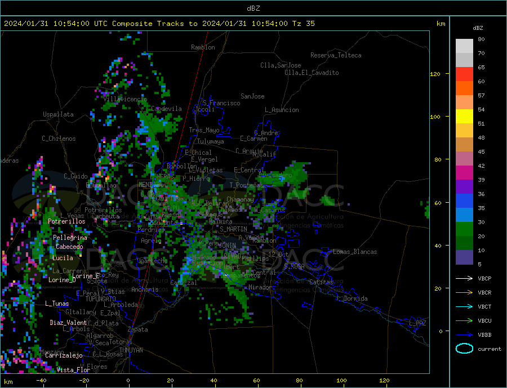This screenshot has height=388, width=507.
Task: Click the 'E_Carmen' map label
Action: tap(254, 139)
